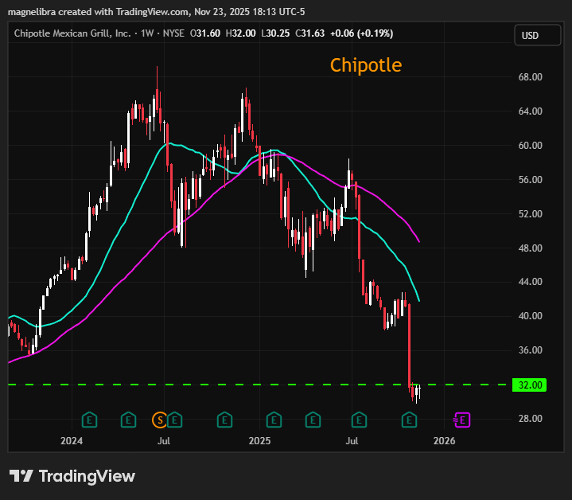Click the last green earnings marker

pyautogui.click(x=409, y=420)
